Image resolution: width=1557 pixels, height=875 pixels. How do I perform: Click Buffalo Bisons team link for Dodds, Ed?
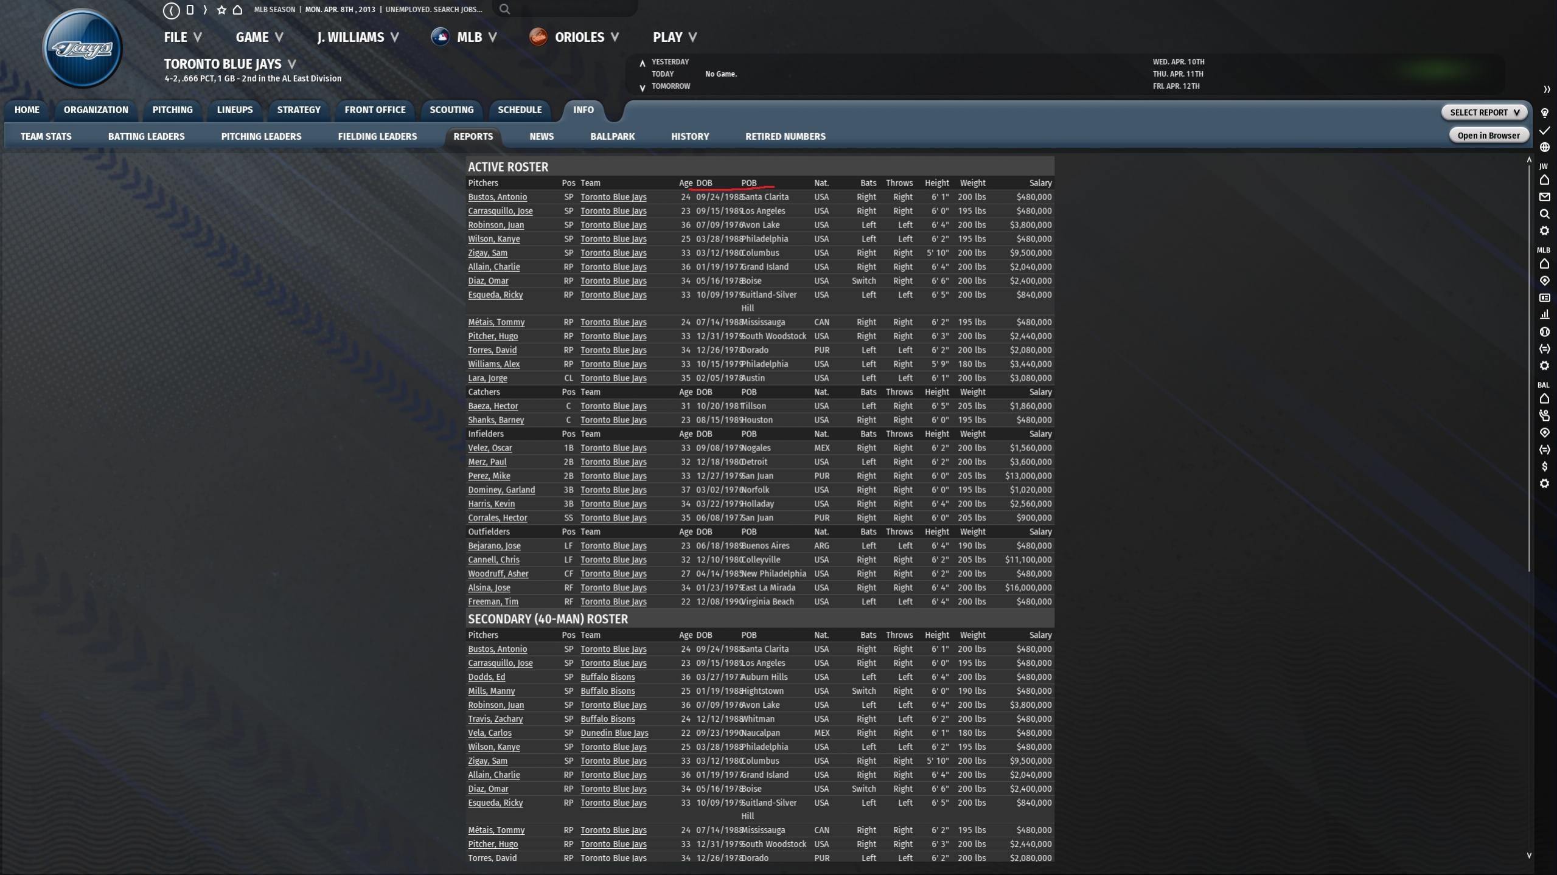(607, 677)
